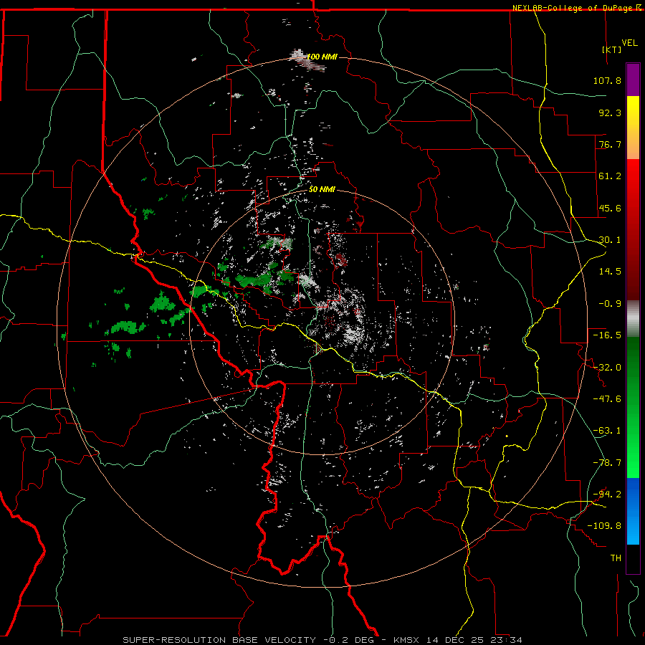Click the -63.1 velocity scale value

[607, 431]
